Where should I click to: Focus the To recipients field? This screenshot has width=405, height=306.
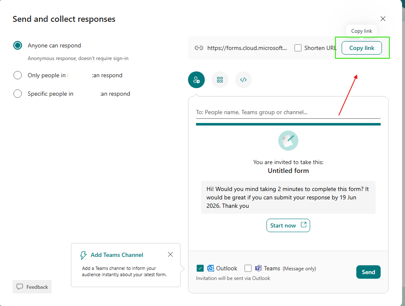288,112
